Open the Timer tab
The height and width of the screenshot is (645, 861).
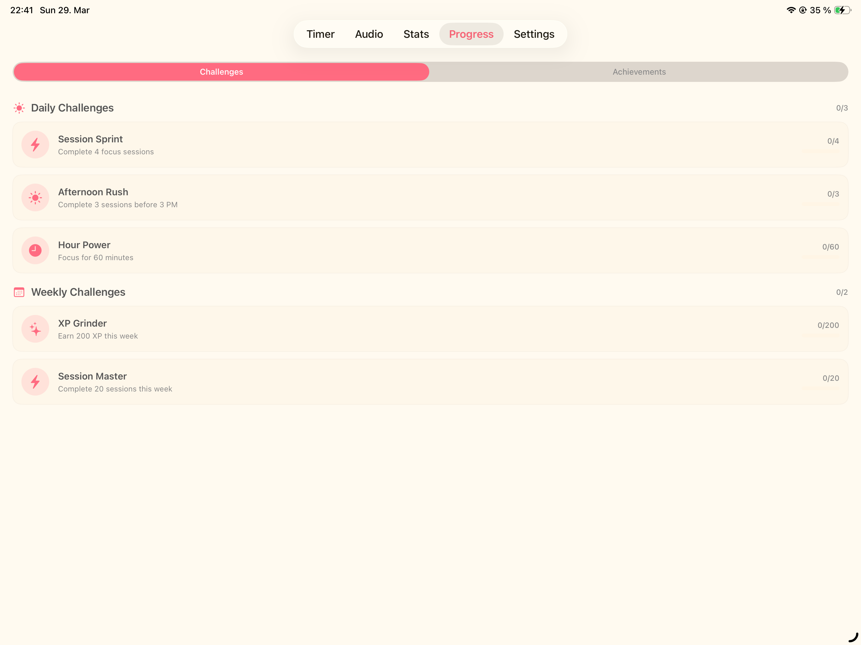[x=320, y=34]
